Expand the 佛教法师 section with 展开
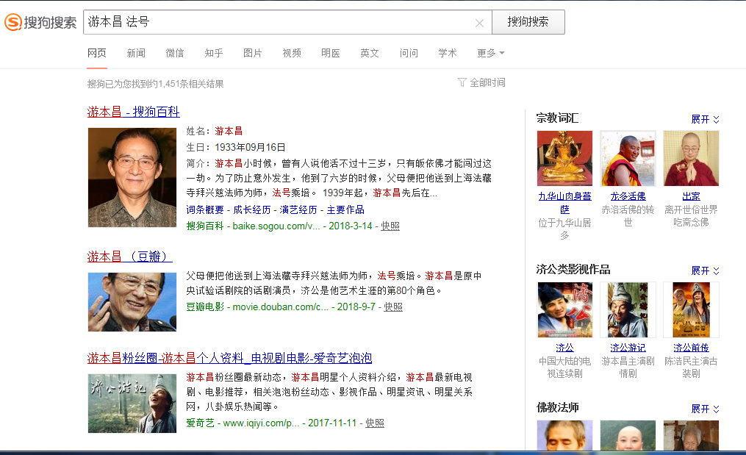This screenshot has width=746, height=455. (x=705, y=409)
